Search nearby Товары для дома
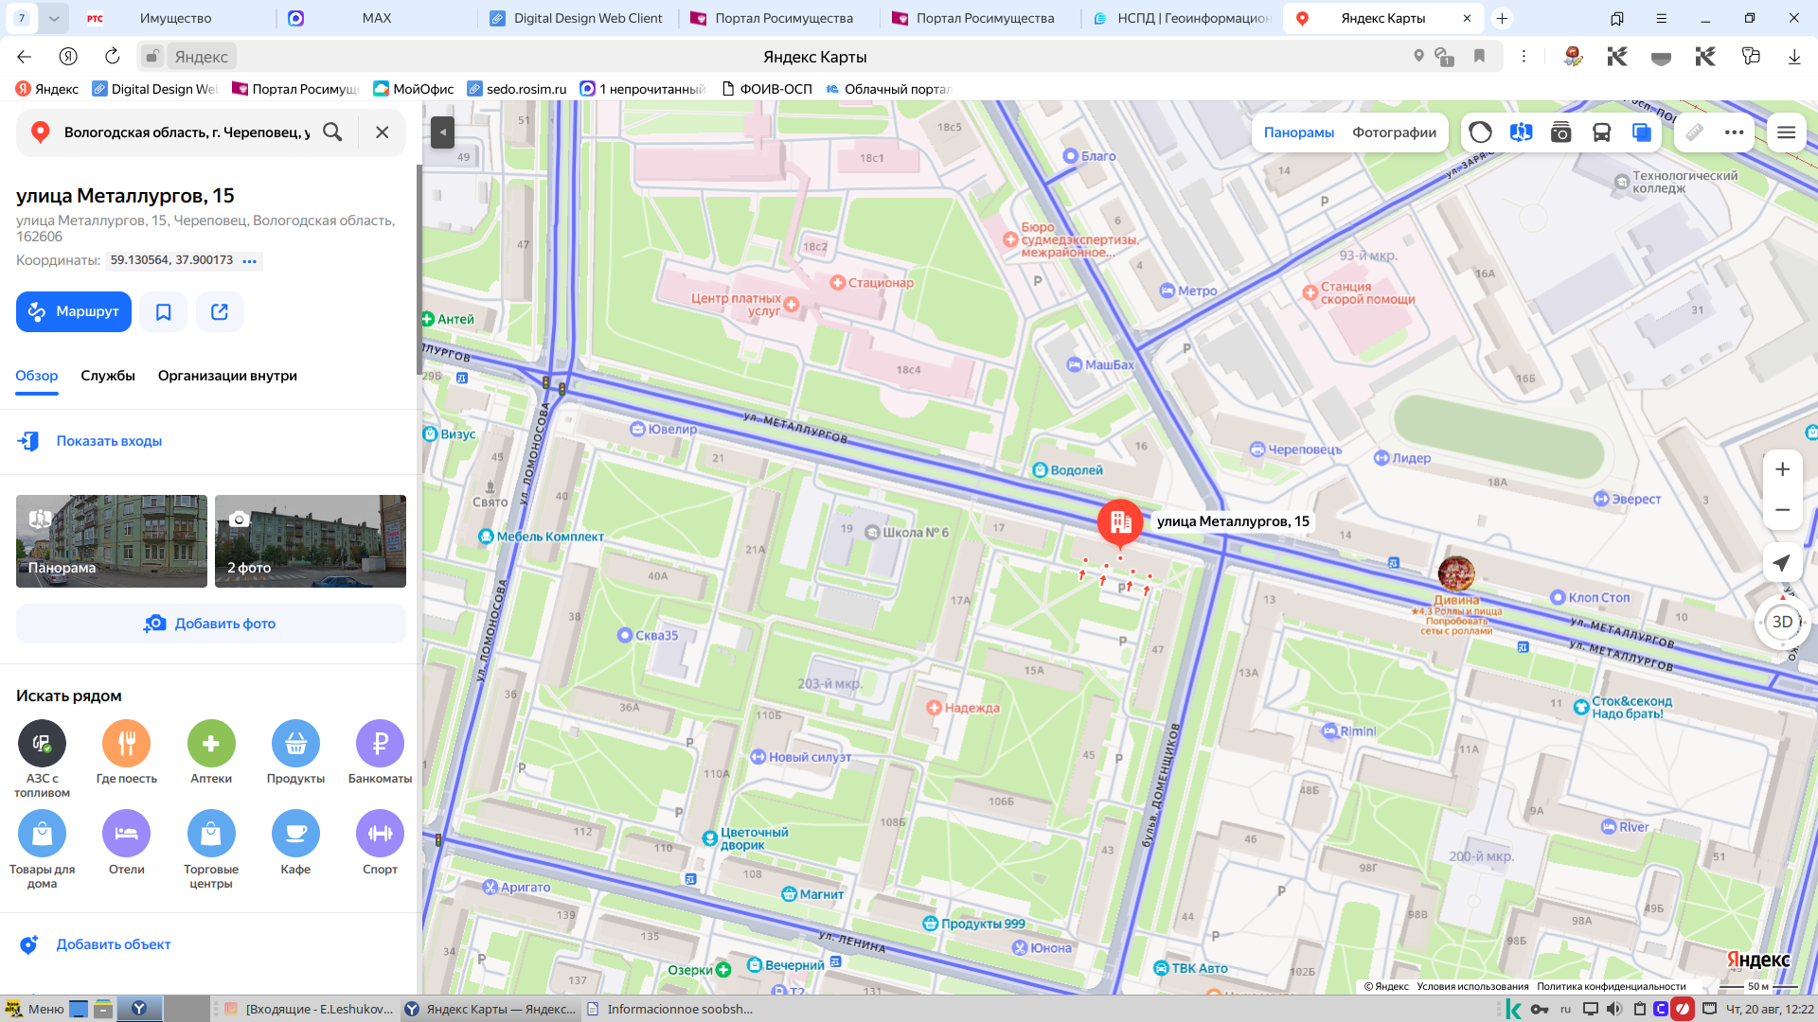The image size is (1818, 1022). tap(42, 849)
